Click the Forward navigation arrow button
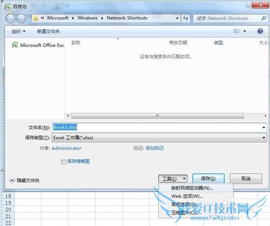The image size is (270, 226). [21, 18]
